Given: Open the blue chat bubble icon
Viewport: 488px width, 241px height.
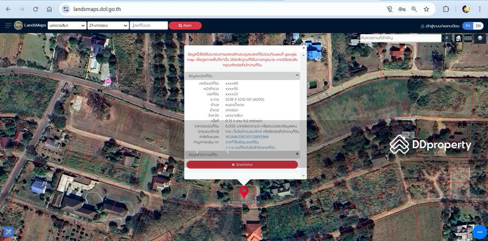Looking at the screenshot, I should pyautogui.click(x=479, y=232).
